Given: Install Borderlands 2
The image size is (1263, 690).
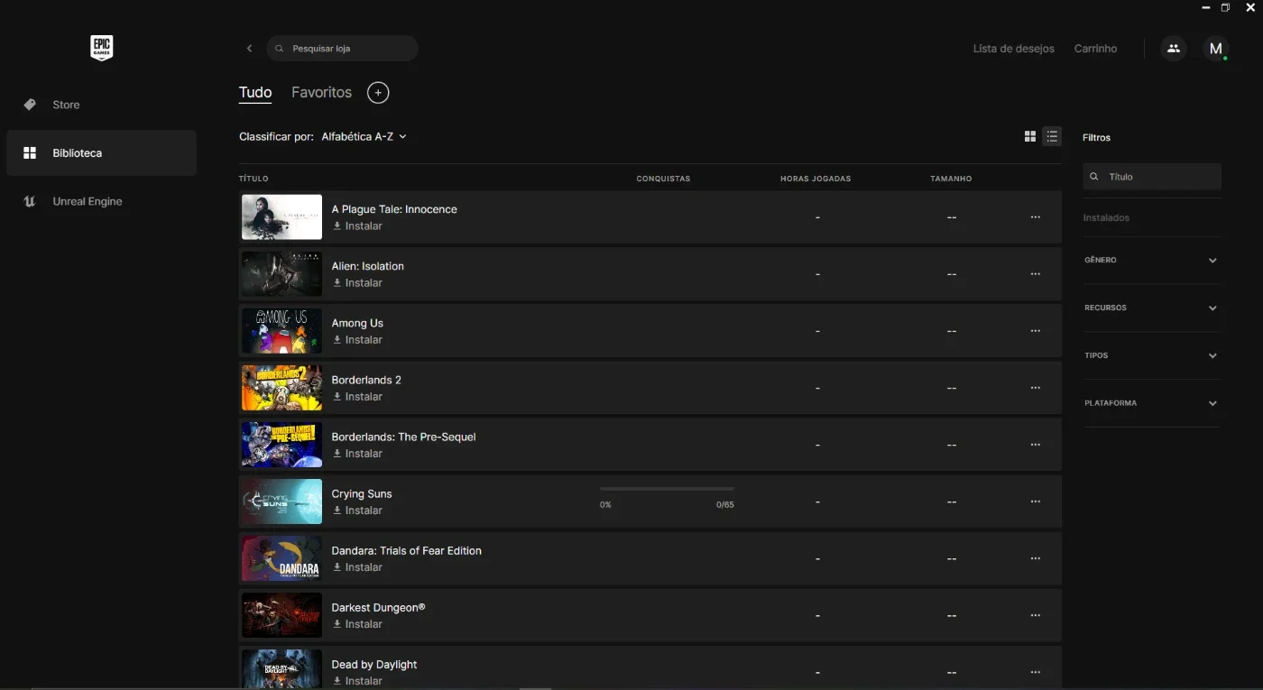Looking at the screenshot, I should 357,397.
